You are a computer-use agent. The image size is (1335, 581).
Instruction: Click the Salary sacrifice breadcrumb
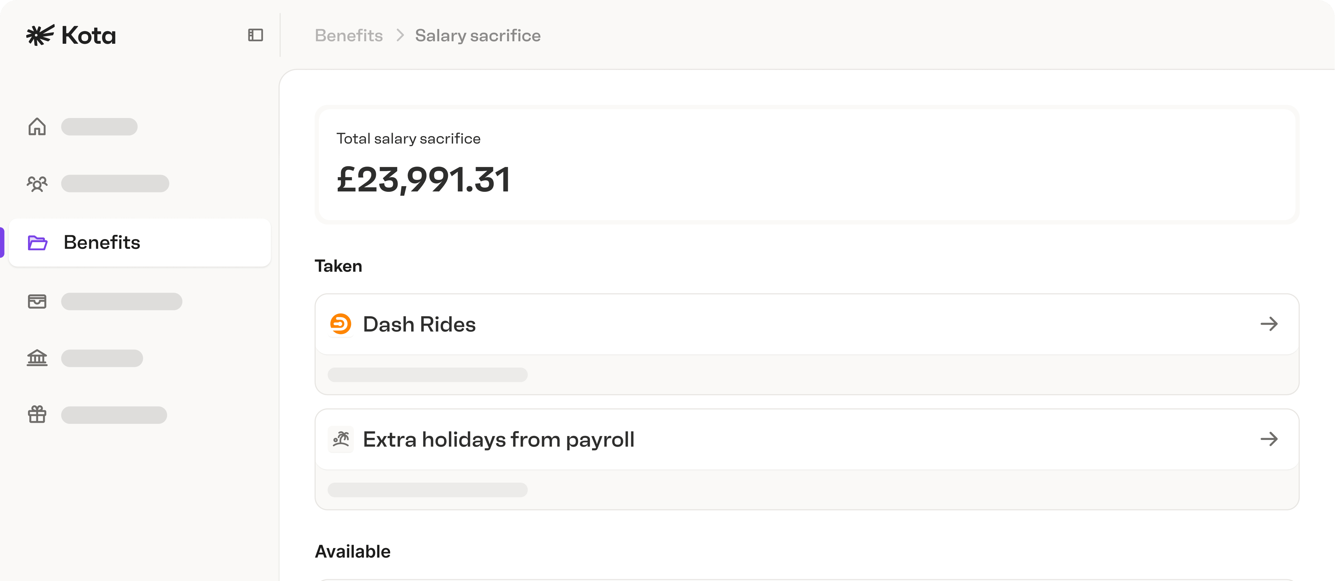(x=478, y=35)
